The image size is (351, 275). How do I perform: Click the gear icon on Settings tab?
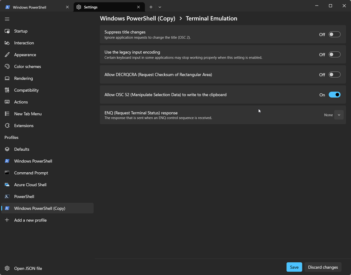(x=79, y=7)
